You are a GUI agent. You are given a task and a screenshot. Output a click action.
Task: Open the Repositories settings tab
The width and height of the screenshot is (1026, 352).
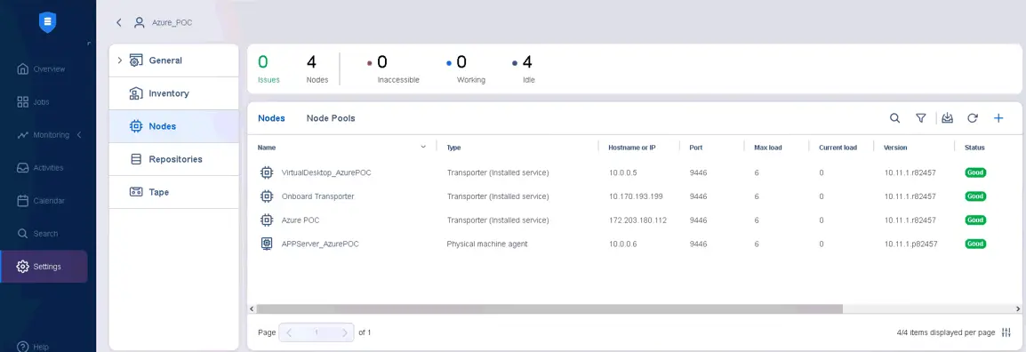(173, 159)
